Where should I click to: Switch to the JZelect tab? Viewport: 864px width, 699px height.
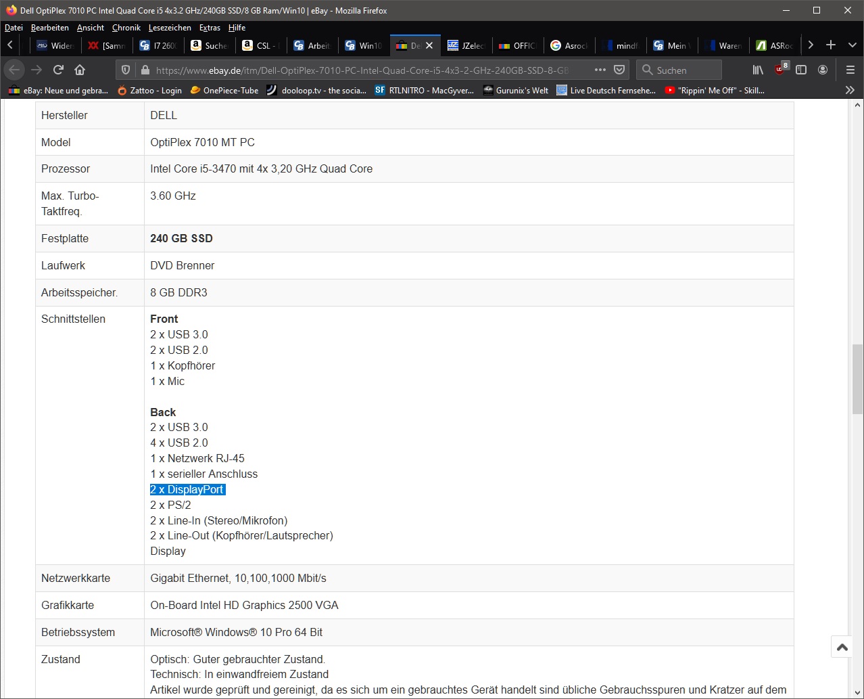pos(467,45)
